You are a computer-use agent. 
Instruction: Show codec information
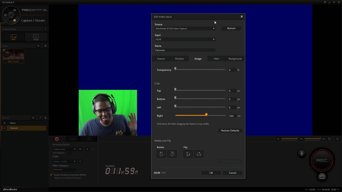[80, 161]
